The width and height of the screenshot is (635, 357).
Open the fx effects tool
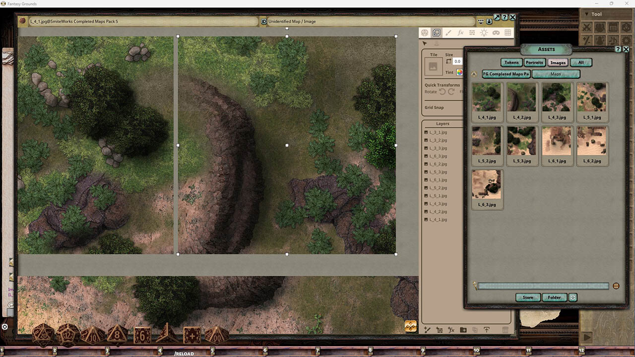point(460,33)
